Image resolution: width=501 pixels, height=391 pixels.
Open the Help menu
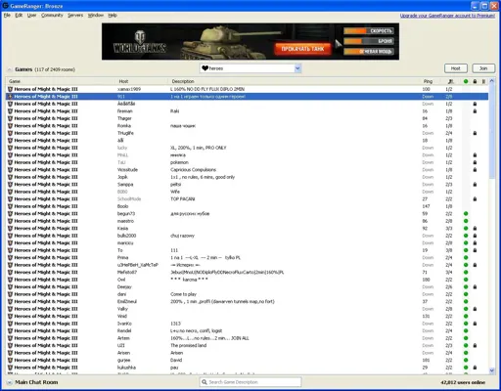[113, 16]
